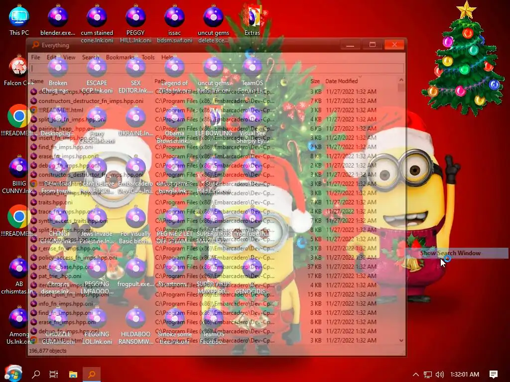Image resolution: width=510 pixels, height=382 pixels.
Task: Select the Extras desktop icon
Action: (x=252, y=20)
